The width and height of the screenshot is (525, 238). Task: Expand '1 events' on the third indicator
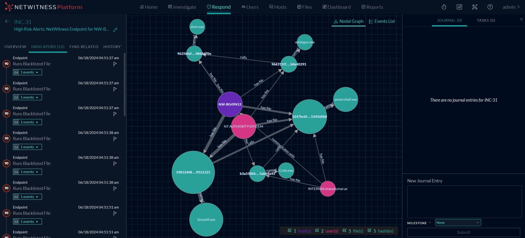(27, 122)
